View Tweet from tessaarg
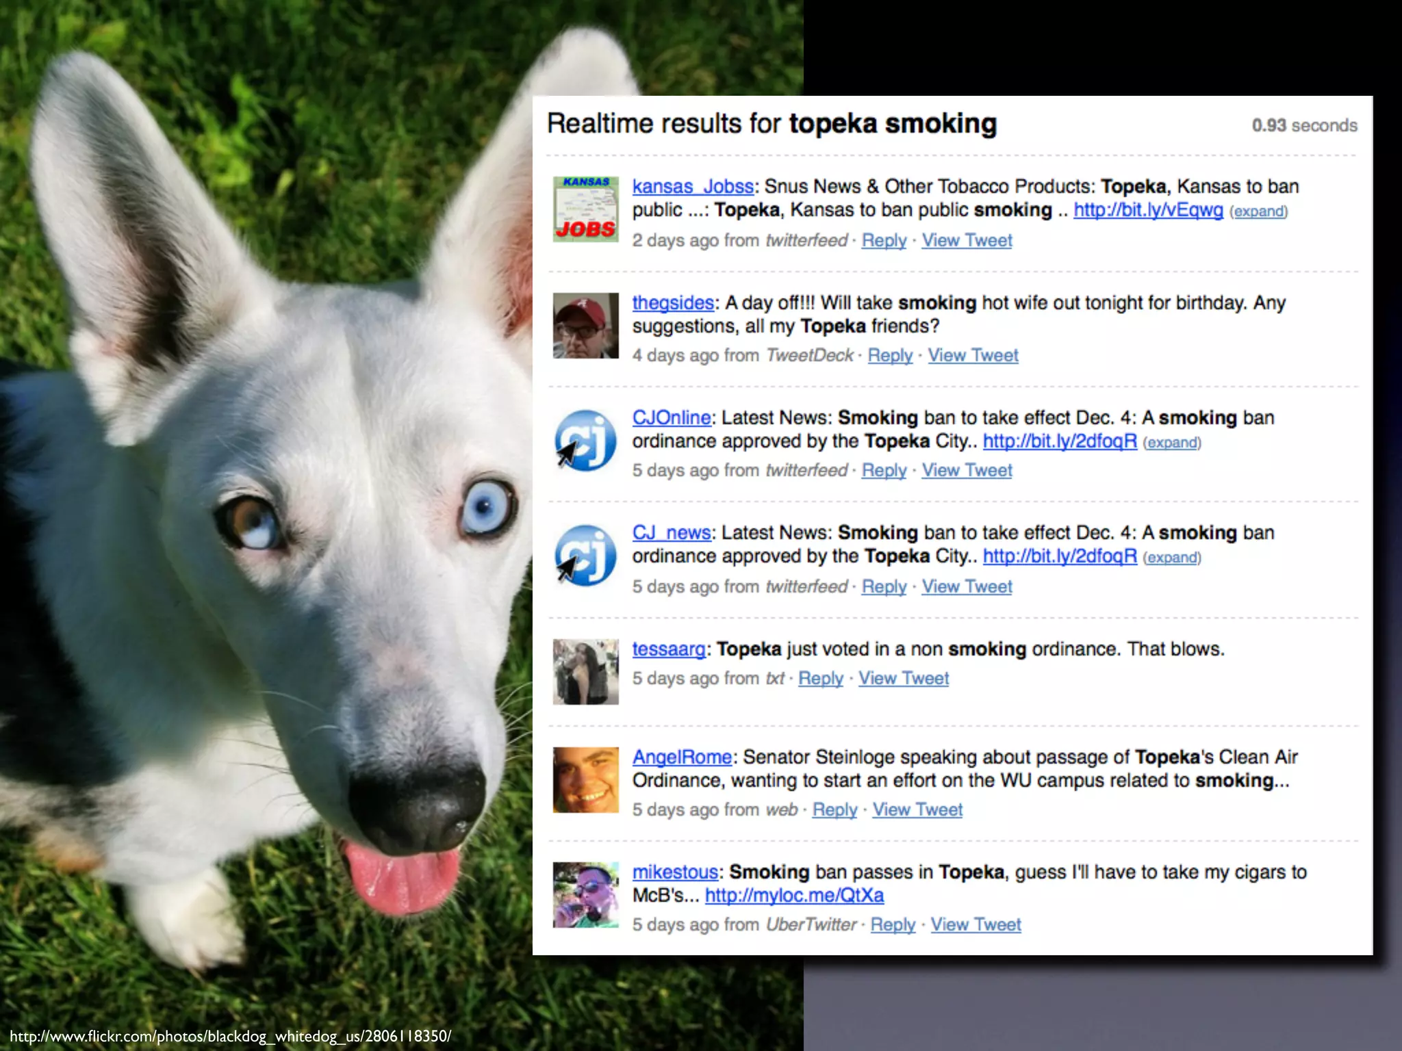1402x1051 pixels. pyautogui.click(x=904, y=679)
